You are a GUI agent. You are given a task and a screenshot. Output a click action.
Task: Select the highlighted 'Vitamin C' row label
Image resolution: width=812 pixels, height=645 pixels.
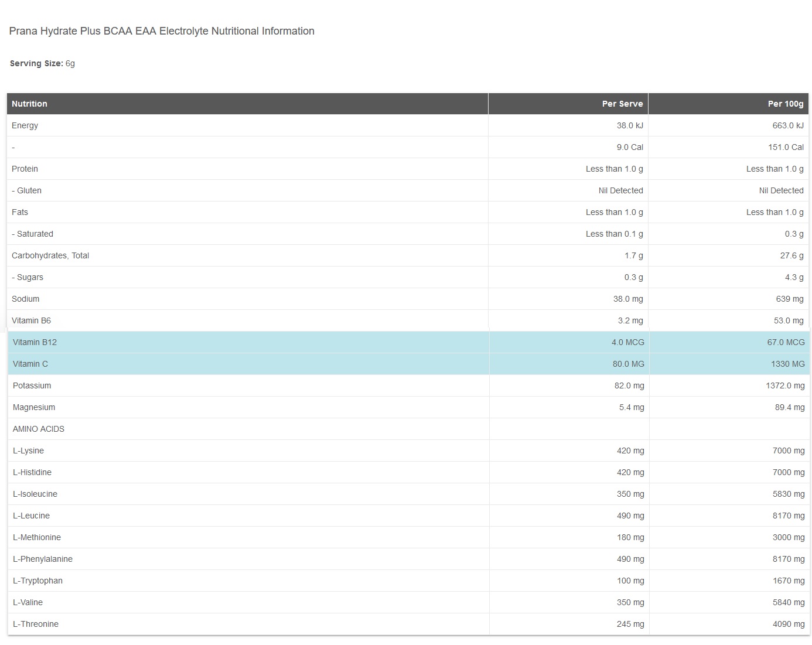(30, 364)
